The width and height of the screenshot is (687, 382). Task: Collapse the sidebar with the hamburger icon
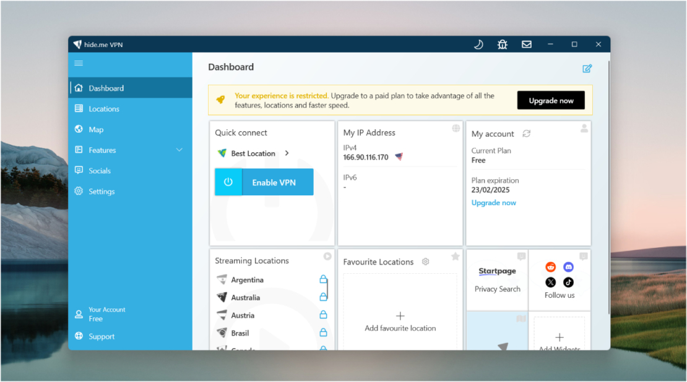[79, 62]
